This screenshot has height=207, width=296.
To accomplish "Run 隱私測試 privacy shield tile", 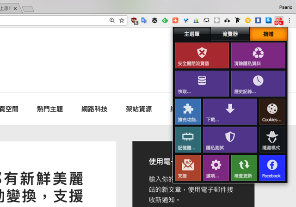I will point(230,140).
